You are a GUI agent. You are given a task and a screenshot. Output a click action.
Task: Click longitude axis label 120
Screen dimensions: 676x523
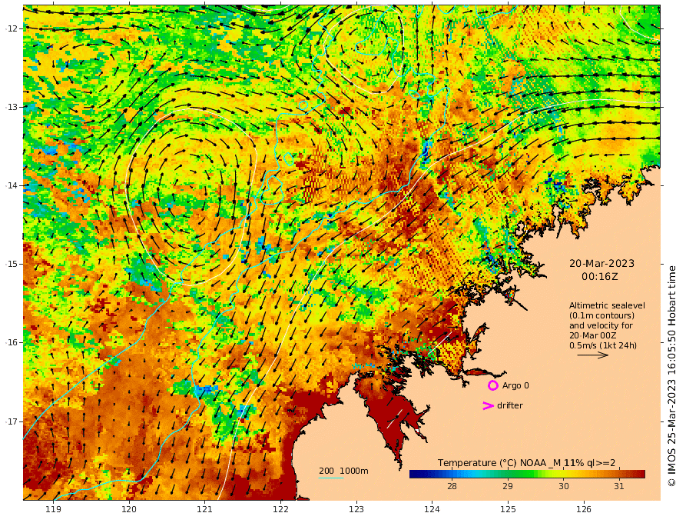coord(129,509)
